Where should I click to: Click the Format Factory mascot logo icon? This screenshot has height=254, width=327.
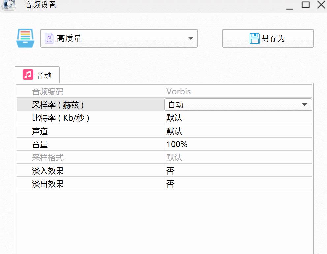click(9, 6)
